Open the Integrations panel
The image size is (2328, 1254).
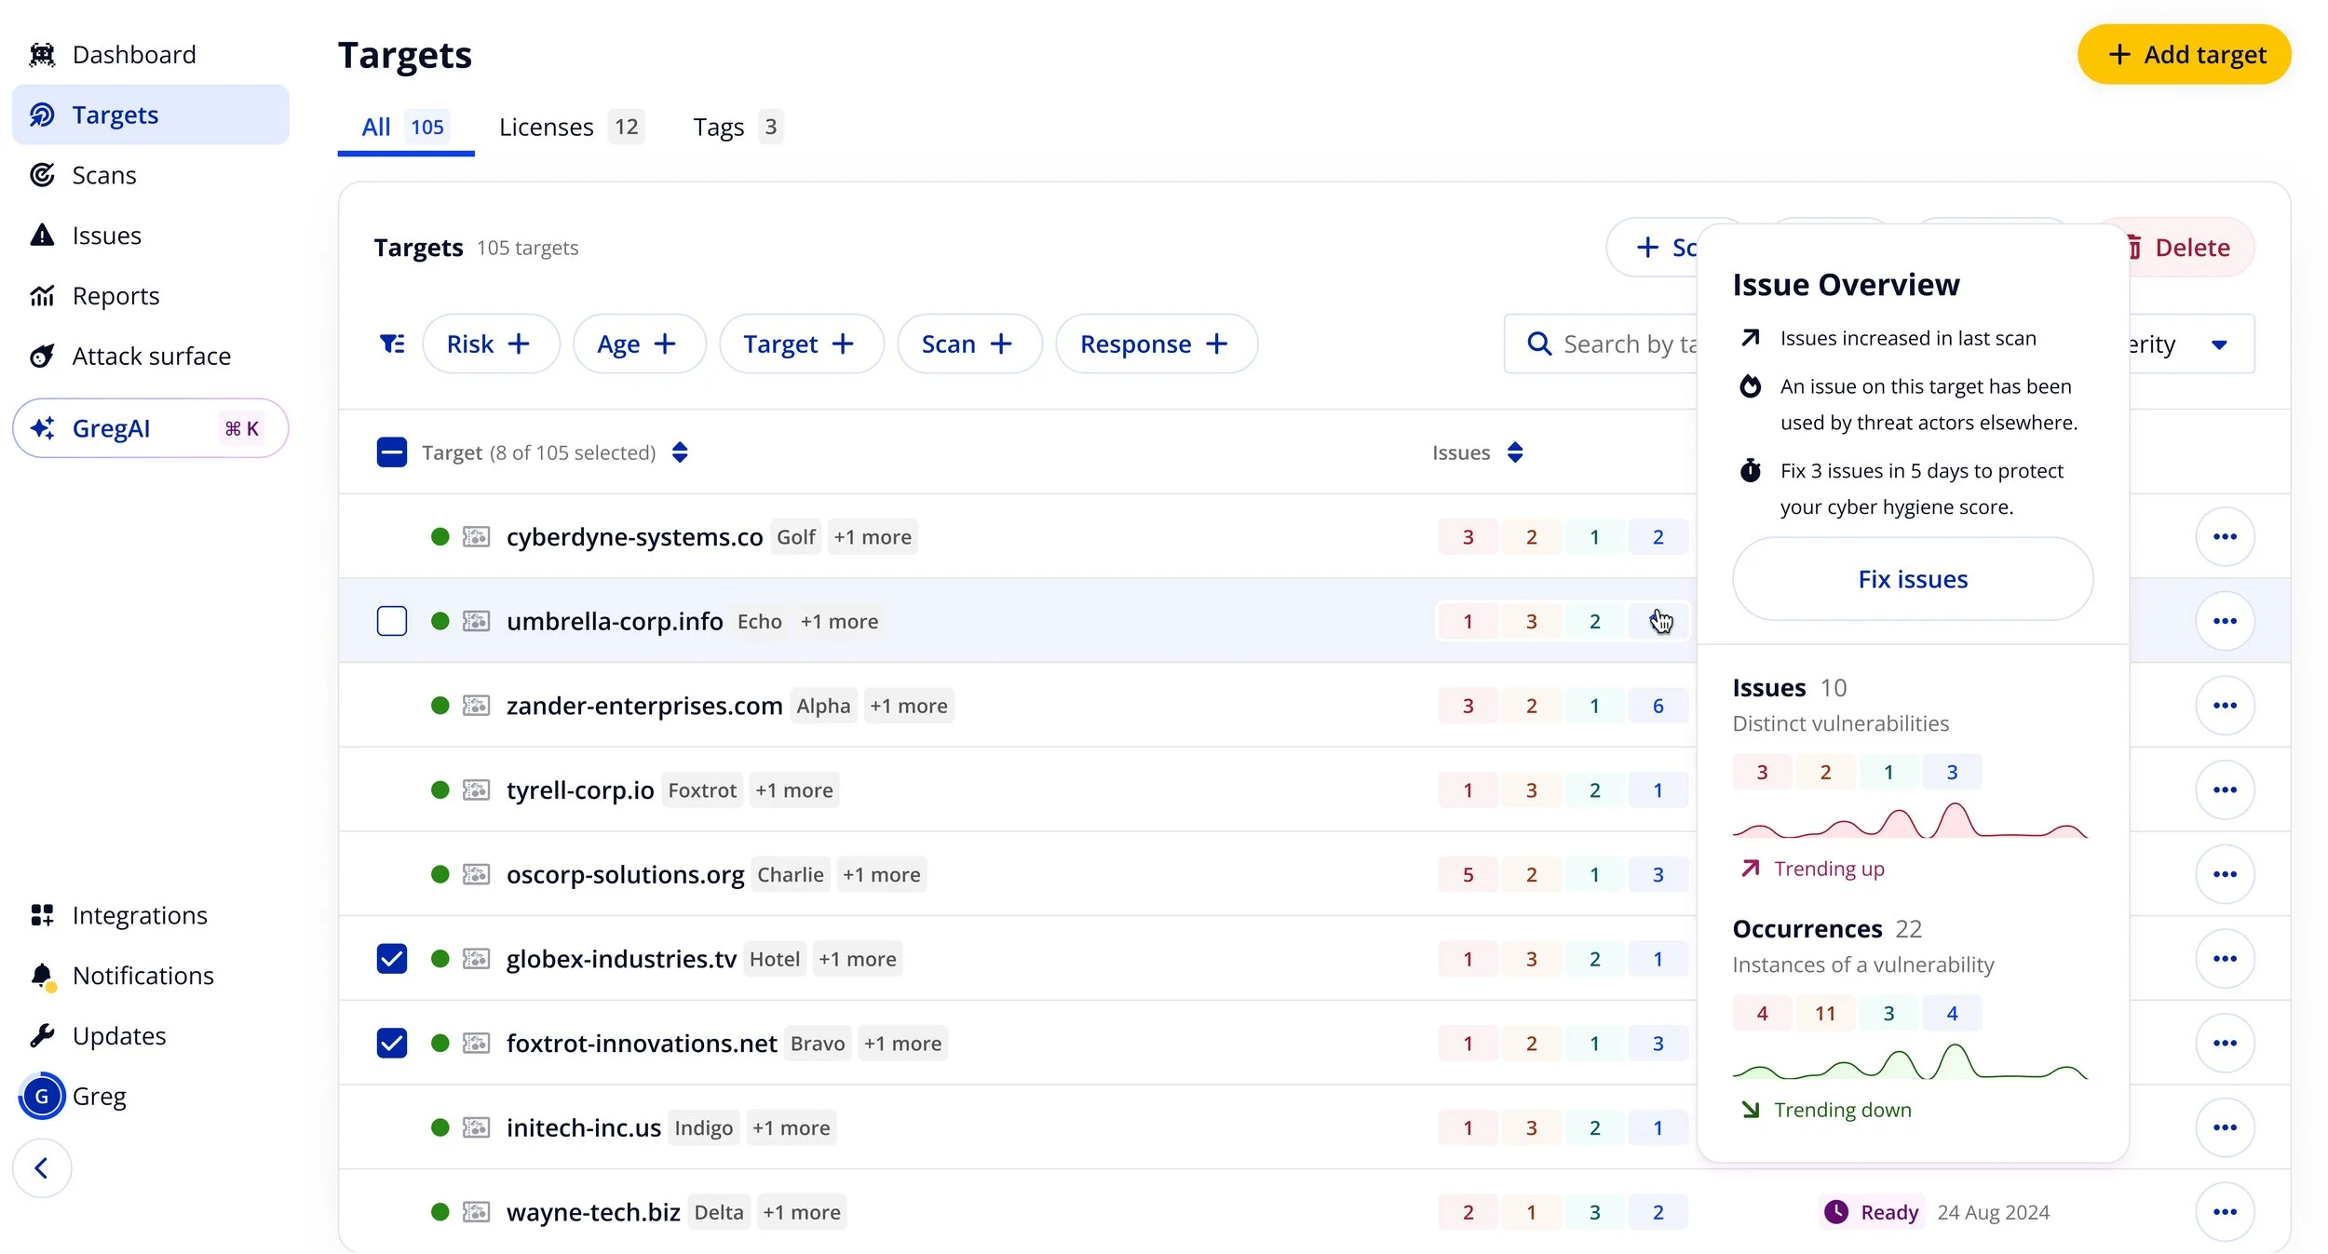tap(140, 915)
